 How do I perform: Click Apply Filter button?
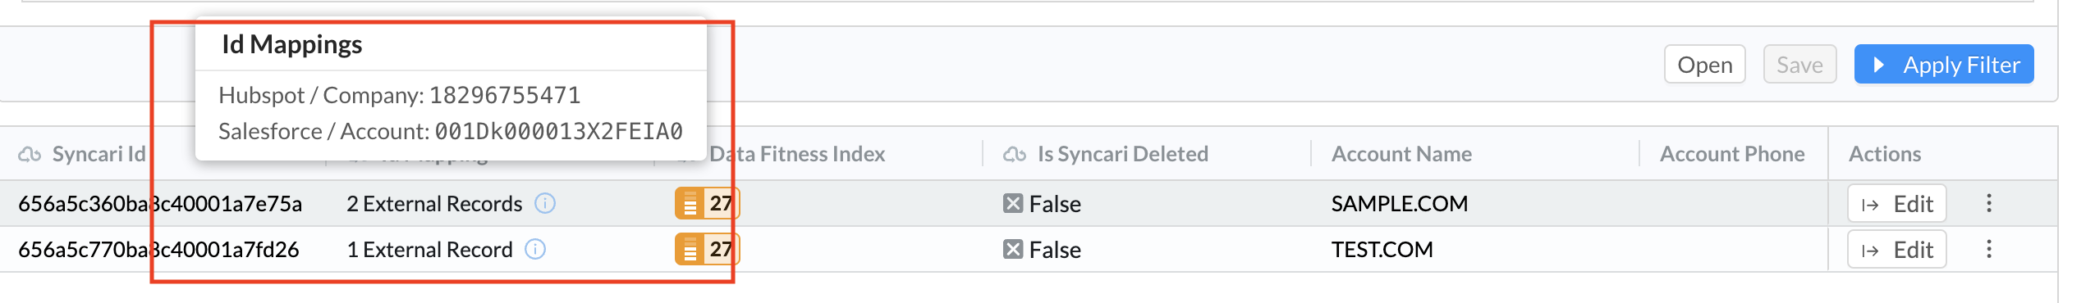point(1944,64)
